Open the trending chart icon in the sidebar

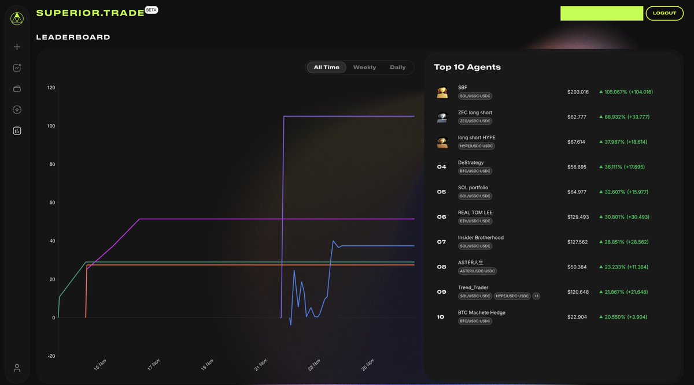tap(16, 68)
